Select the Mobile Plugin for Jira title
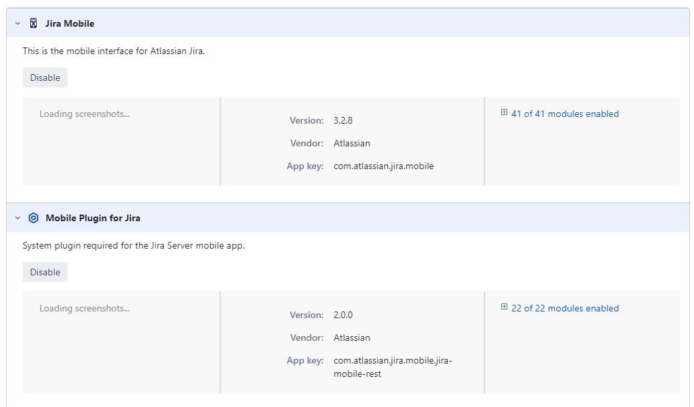The height and width of the screenshot is (407, 694). click(93, 218)
